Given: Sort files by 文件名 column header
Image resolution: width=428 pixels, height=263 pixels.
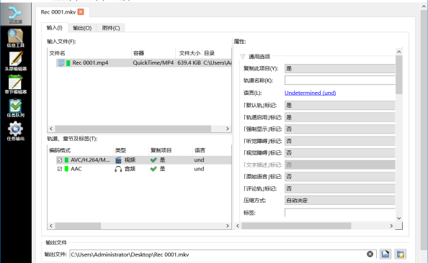Looking at the screenshot, I should pyautogui.click(x=89, y=53).
